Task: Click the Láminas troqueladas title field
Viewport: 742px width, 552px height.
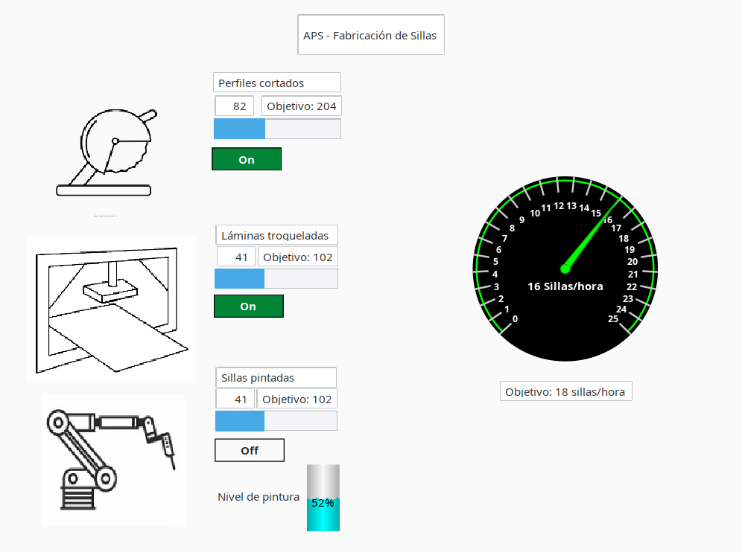Action: [x=276, y=234]
